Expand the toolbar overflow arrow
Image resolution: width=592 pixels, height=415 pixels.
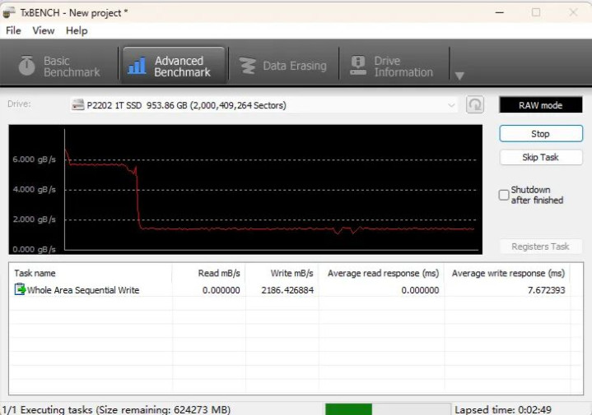coord(459,76)
